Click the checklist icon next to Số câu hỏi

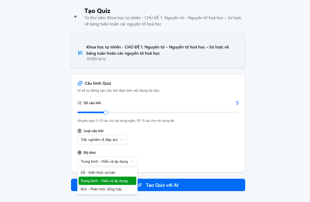tap(80, 103)
